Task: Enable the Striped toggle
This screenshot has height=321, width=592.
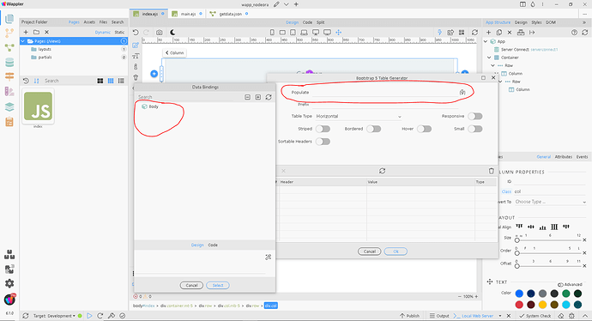Action: 323,129
